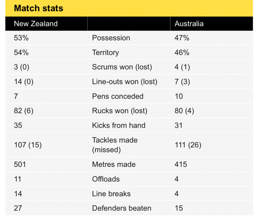Select Scrums won (lost) label
254x220 pixels.
122,67
